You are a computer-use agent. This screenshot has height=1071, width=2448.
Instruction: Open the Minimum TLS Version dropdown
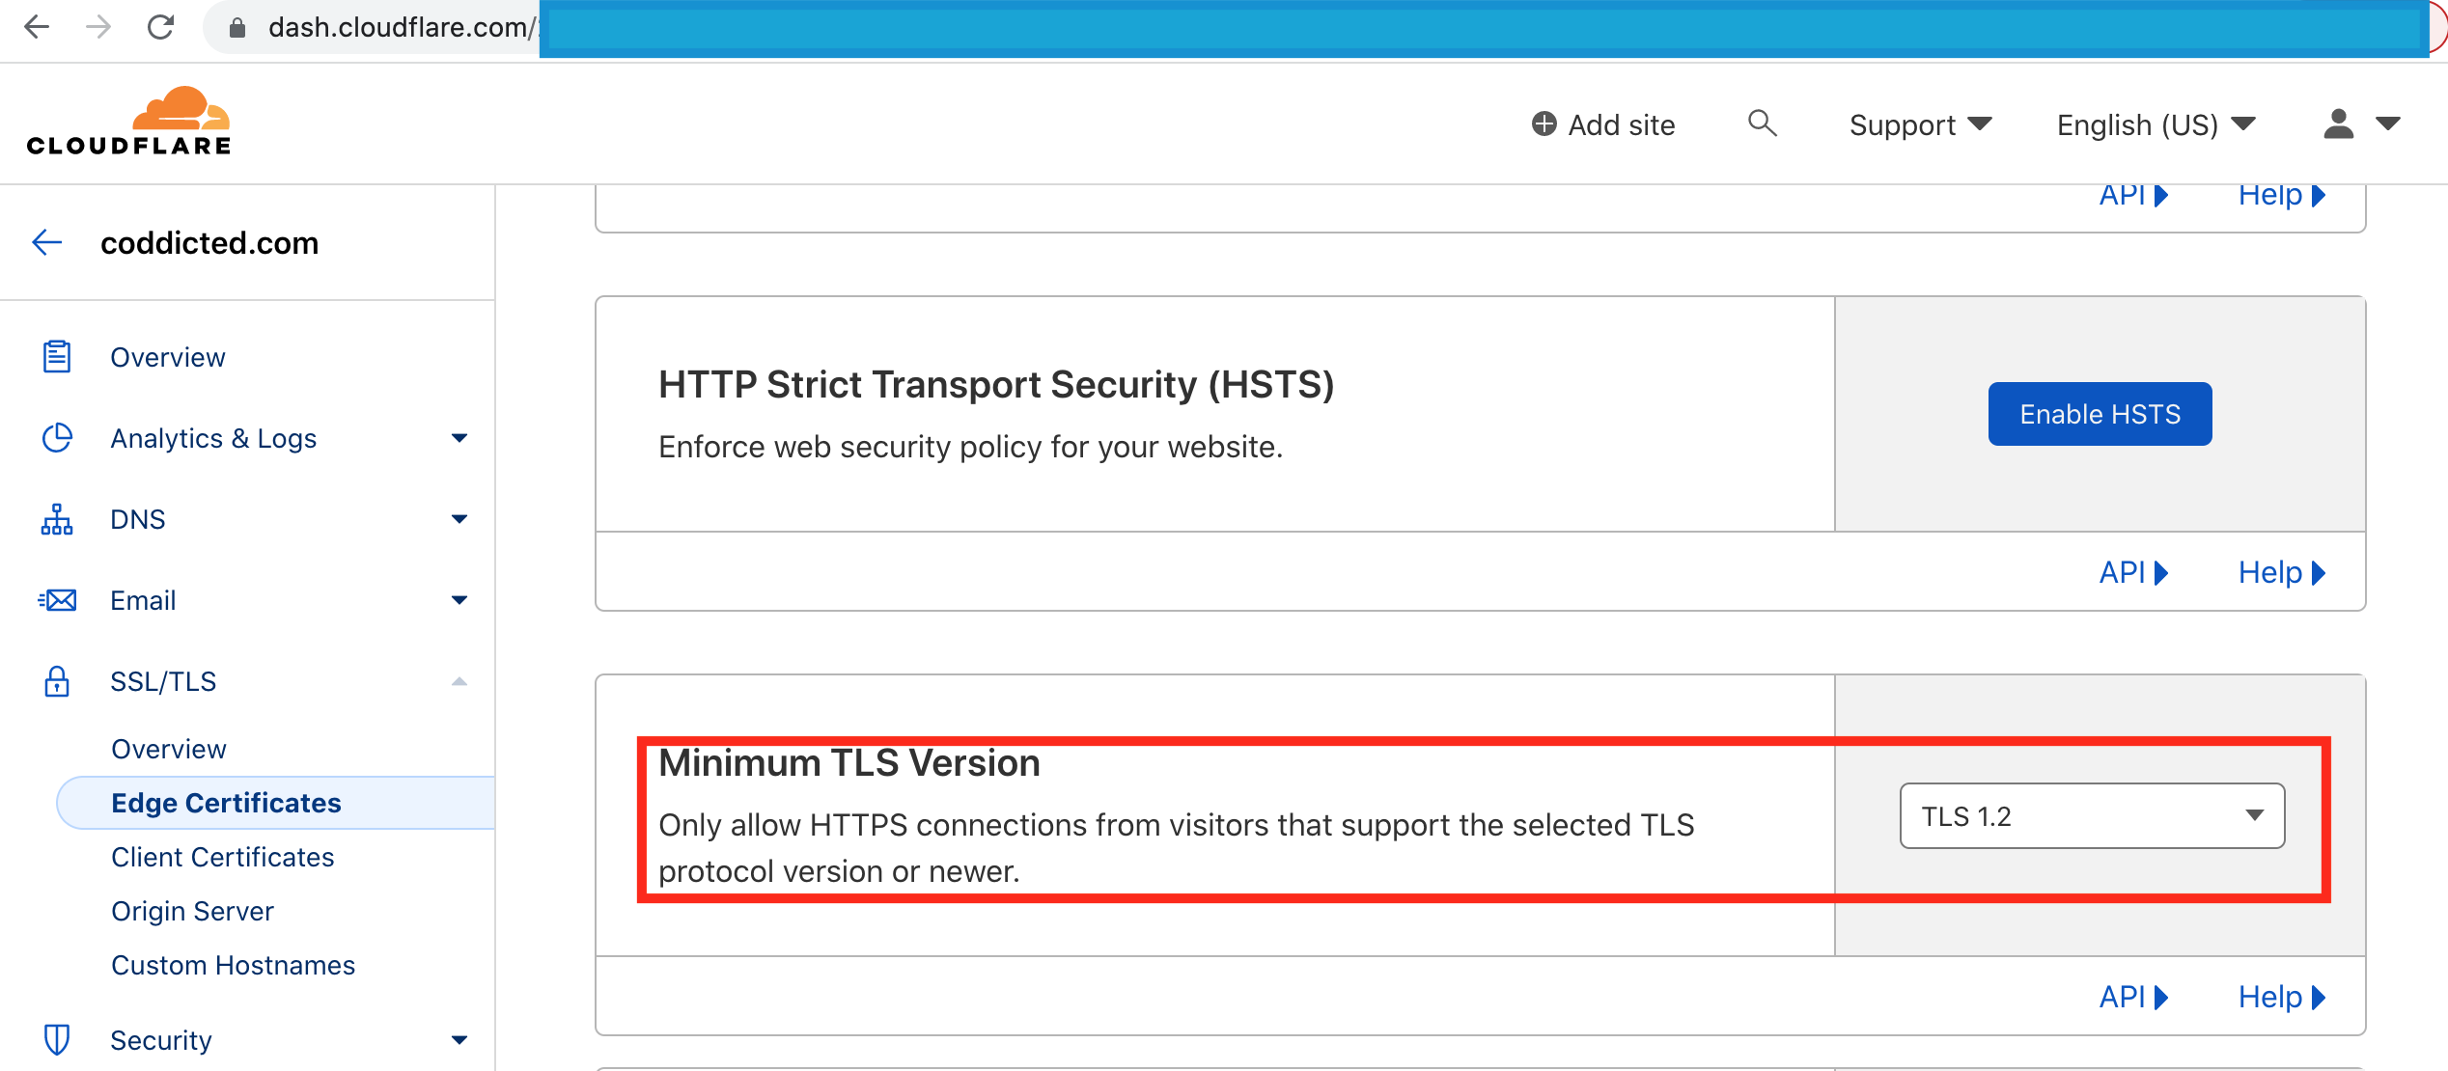2092,816
